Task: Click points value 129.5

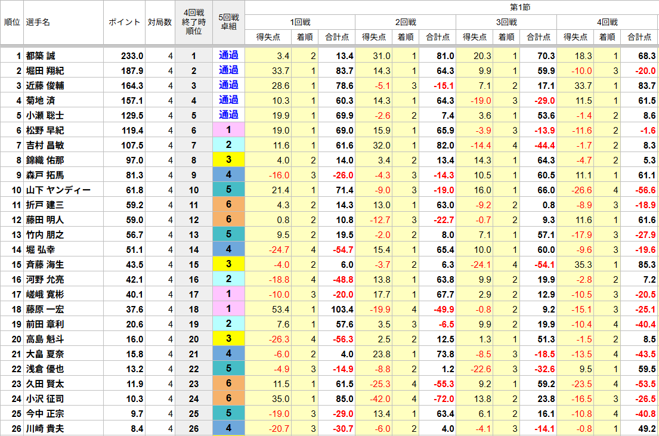Action: 132,116
